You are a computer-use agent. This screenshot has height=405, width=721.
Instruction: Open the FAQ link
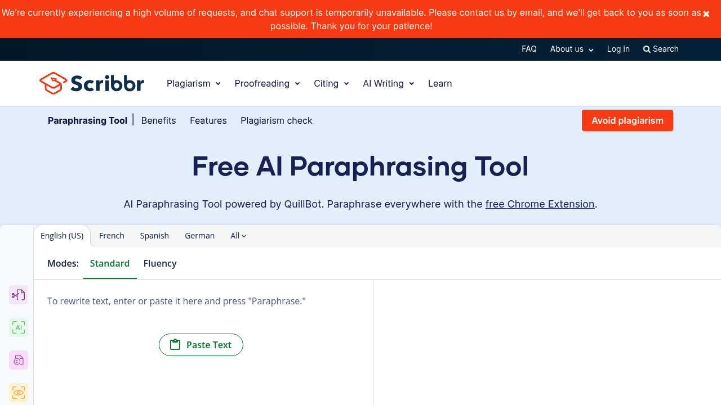pyautogui.click(x=529, y=49)
